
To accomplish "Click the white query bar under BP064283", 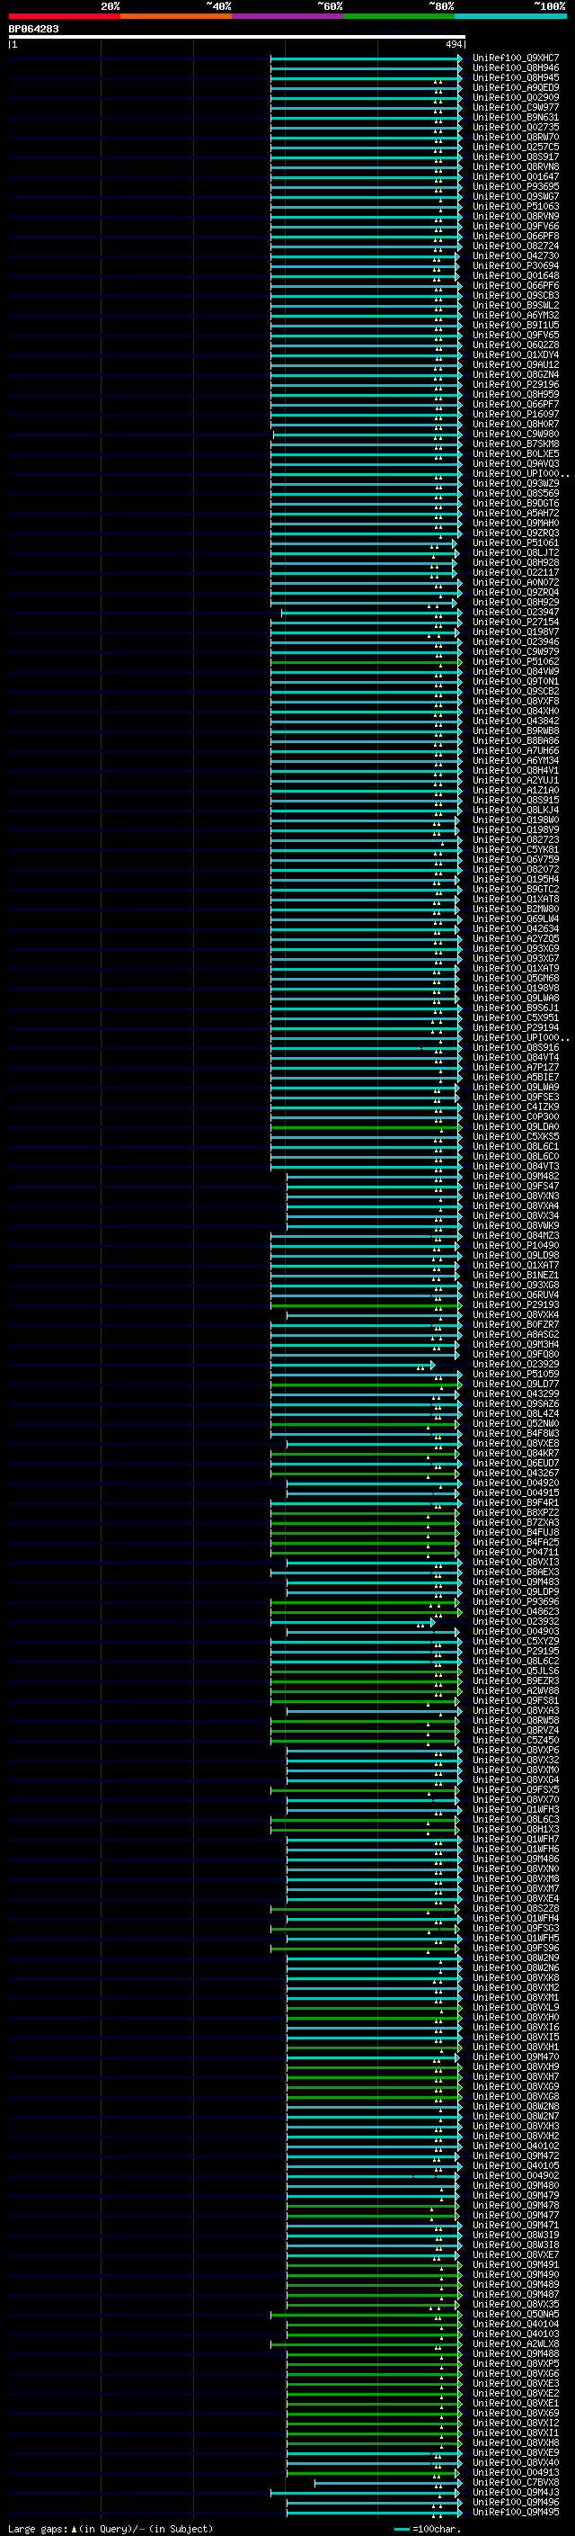I will coord(237,36).
